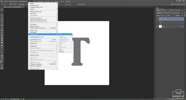Select the Brush tool
The height and width of the screenshot is (100, 186).
[x=2, y=28]
